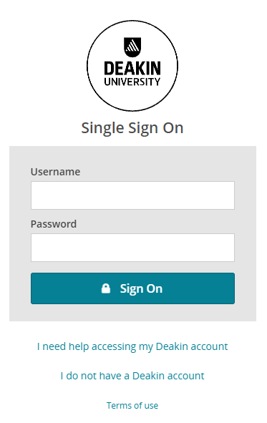
Task: Open the Terms of use link
Action: [132, 405]
